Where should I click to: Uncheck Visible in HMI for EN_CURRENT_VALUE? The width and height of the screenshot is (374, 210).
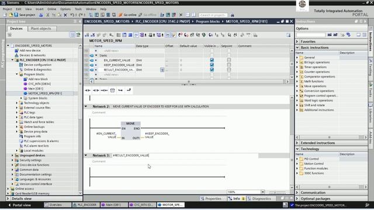(x=212, y=60)
